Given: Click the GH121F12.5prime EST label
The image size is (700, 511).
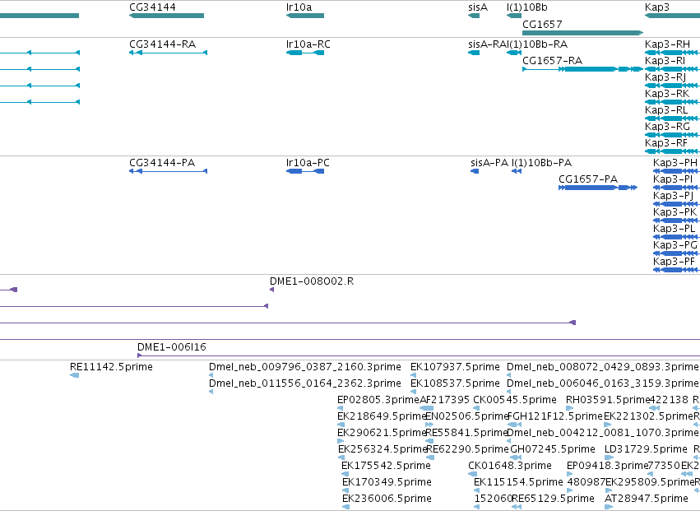Looking at the screenshot, I should click(x=555, y=416).
